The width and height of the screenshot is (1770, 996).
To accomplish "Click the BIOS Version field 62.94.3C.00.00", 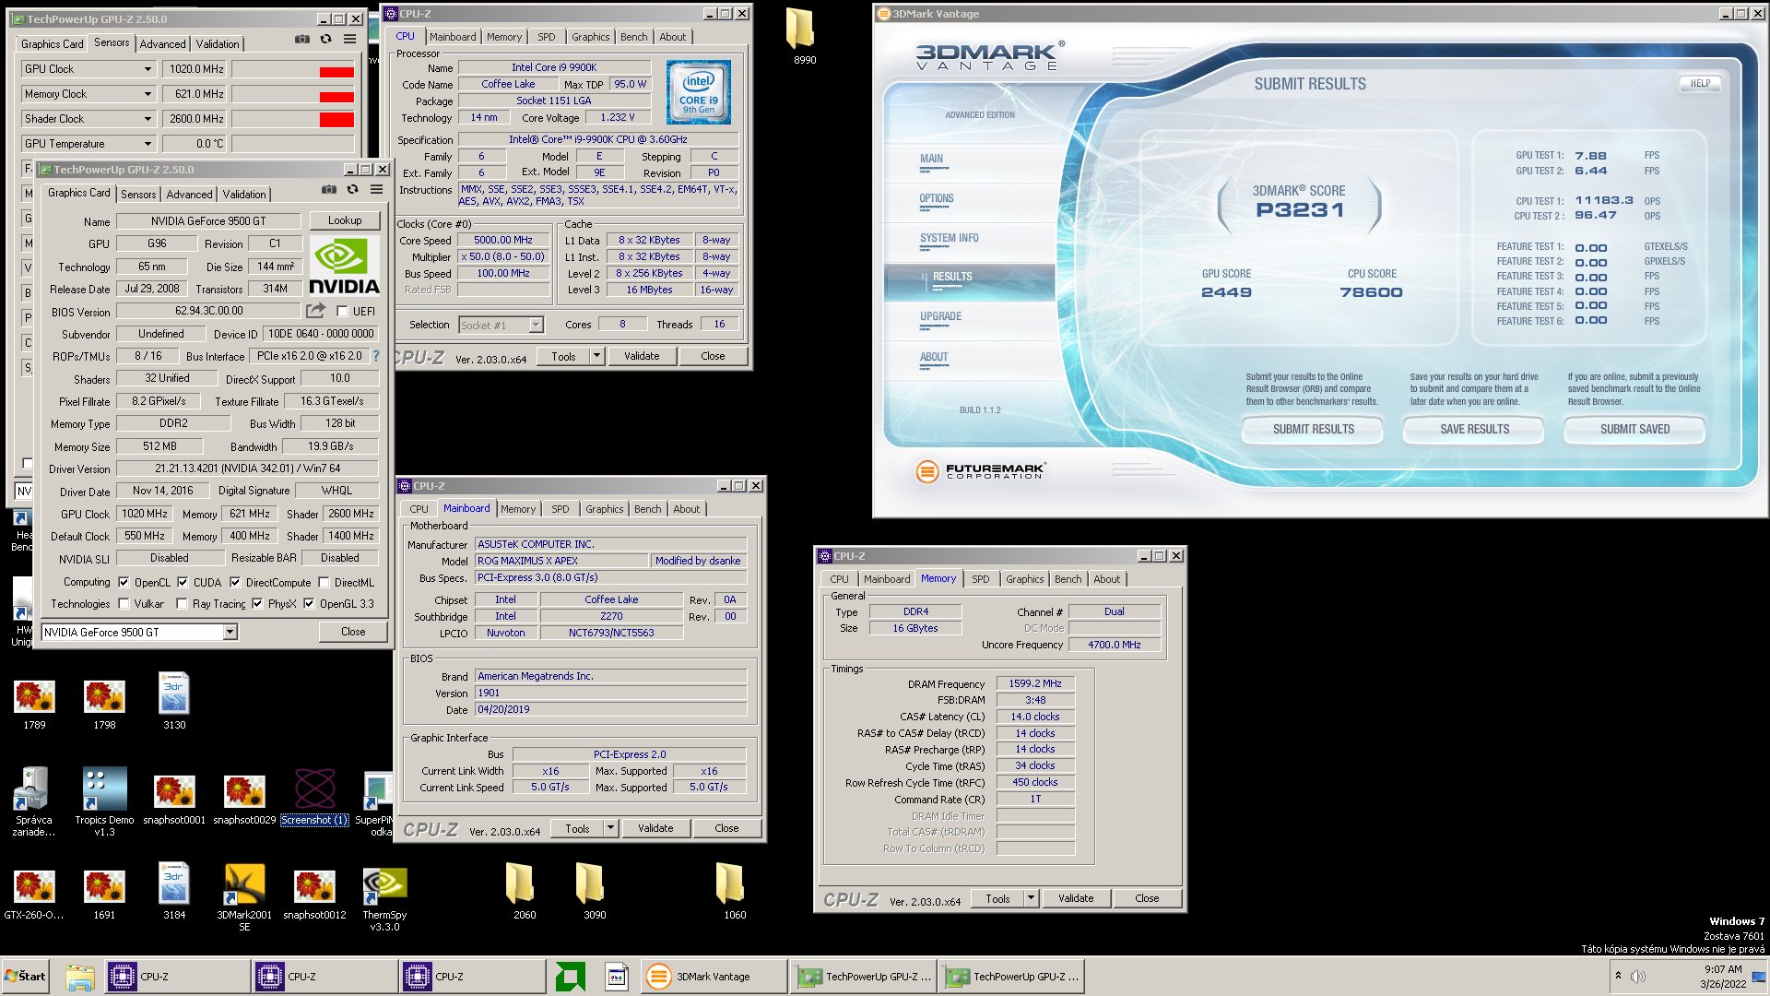I will pos(209,312).
